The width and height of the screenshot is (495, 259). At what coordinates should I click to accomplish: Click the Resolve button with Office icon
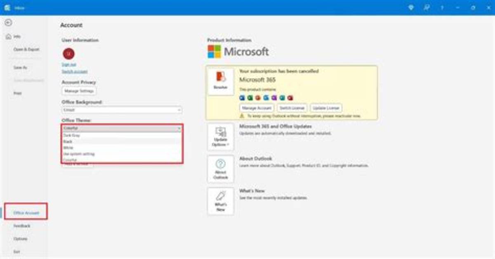(220, 82)
